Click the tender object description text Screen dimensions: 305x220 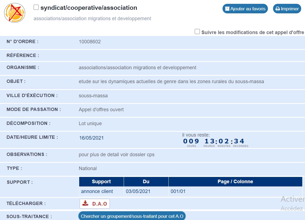171,82
